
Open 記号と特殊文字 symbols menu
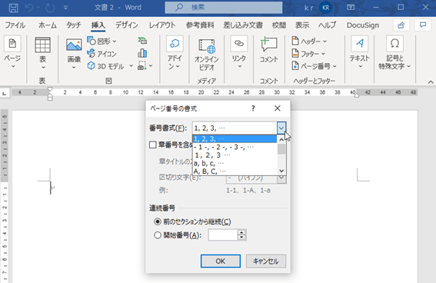point(394,53)
